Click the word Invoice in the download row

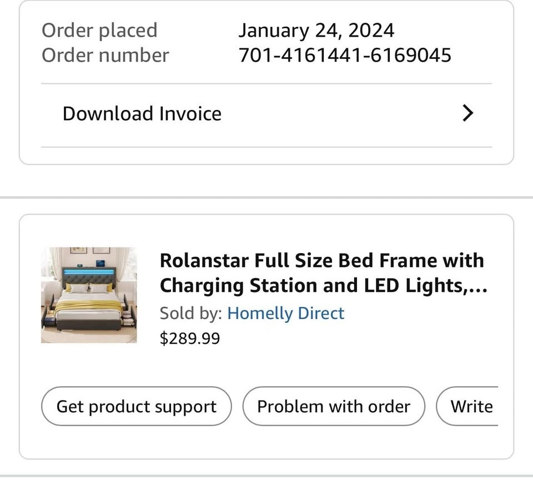[x=190, y=114]
